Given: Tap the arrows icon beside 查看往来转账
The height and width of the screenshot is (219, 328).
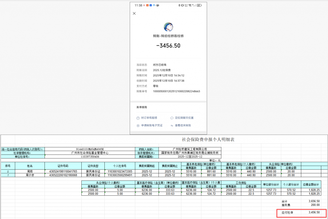Looking at the screenshot, I should [x=172, y=125].
